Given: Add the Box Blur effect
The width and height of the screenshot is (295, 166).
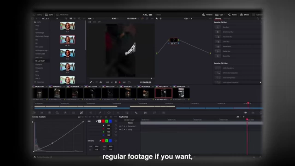Looking at the screenshot, I should [x=237, y=27].
